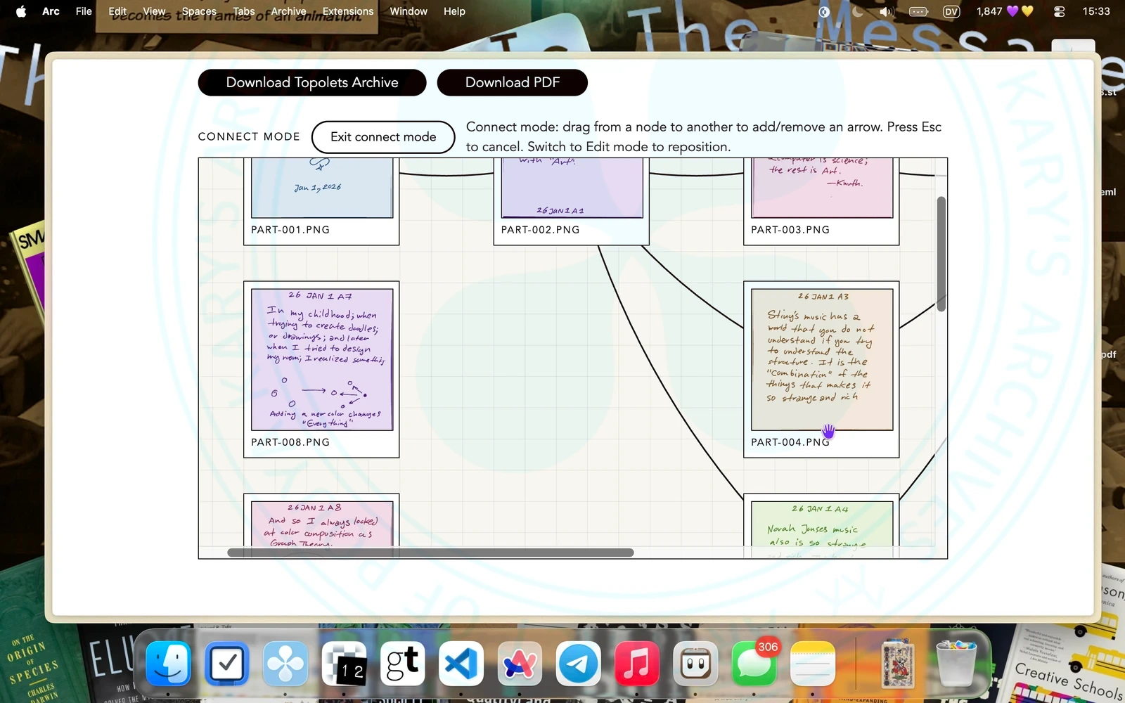This screenshot has width=1125, height=703.
Task: Open the Help menu
Action: tap(454, 11)
